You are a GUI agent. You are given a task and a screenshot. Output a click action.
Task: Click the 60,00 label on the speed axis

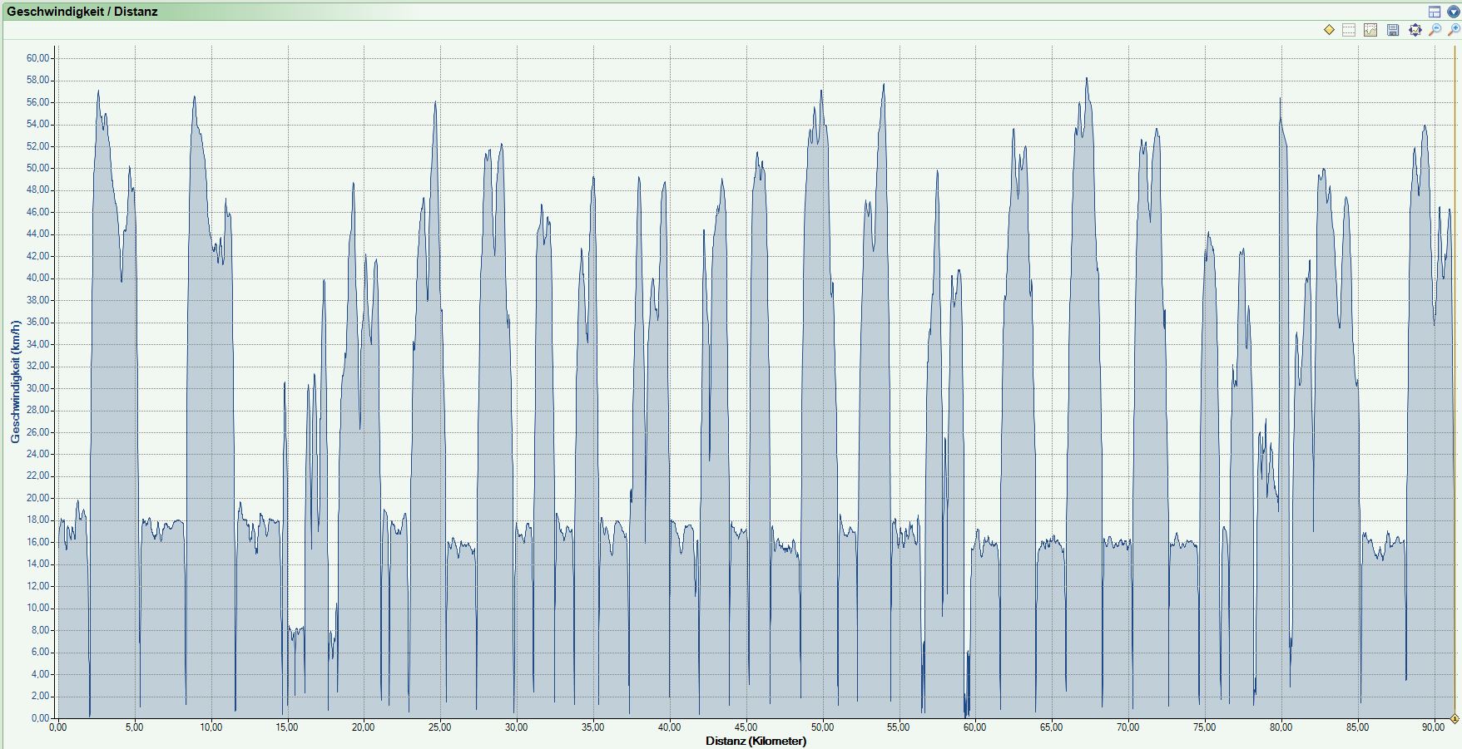click(x=38, y=58)
